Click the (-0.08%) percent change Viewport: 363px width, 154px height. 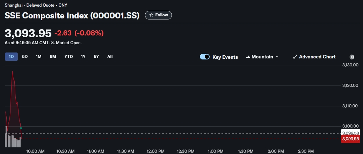[x=89, y=33]
